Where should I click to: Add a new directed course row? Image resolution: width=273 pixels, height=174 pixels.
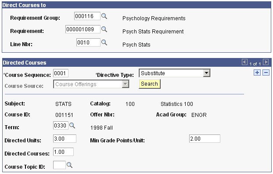tap(257, 72)
